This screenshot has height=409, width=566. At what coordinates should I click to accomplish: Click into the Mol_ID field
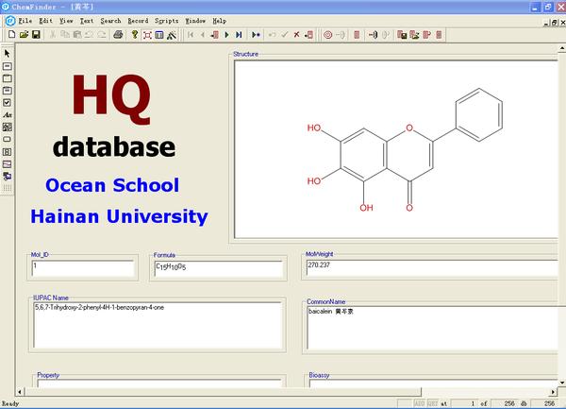(83, 268)
